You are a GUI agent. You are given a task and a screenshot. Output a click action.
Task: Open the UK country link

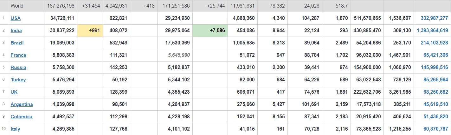coord(14,92)
